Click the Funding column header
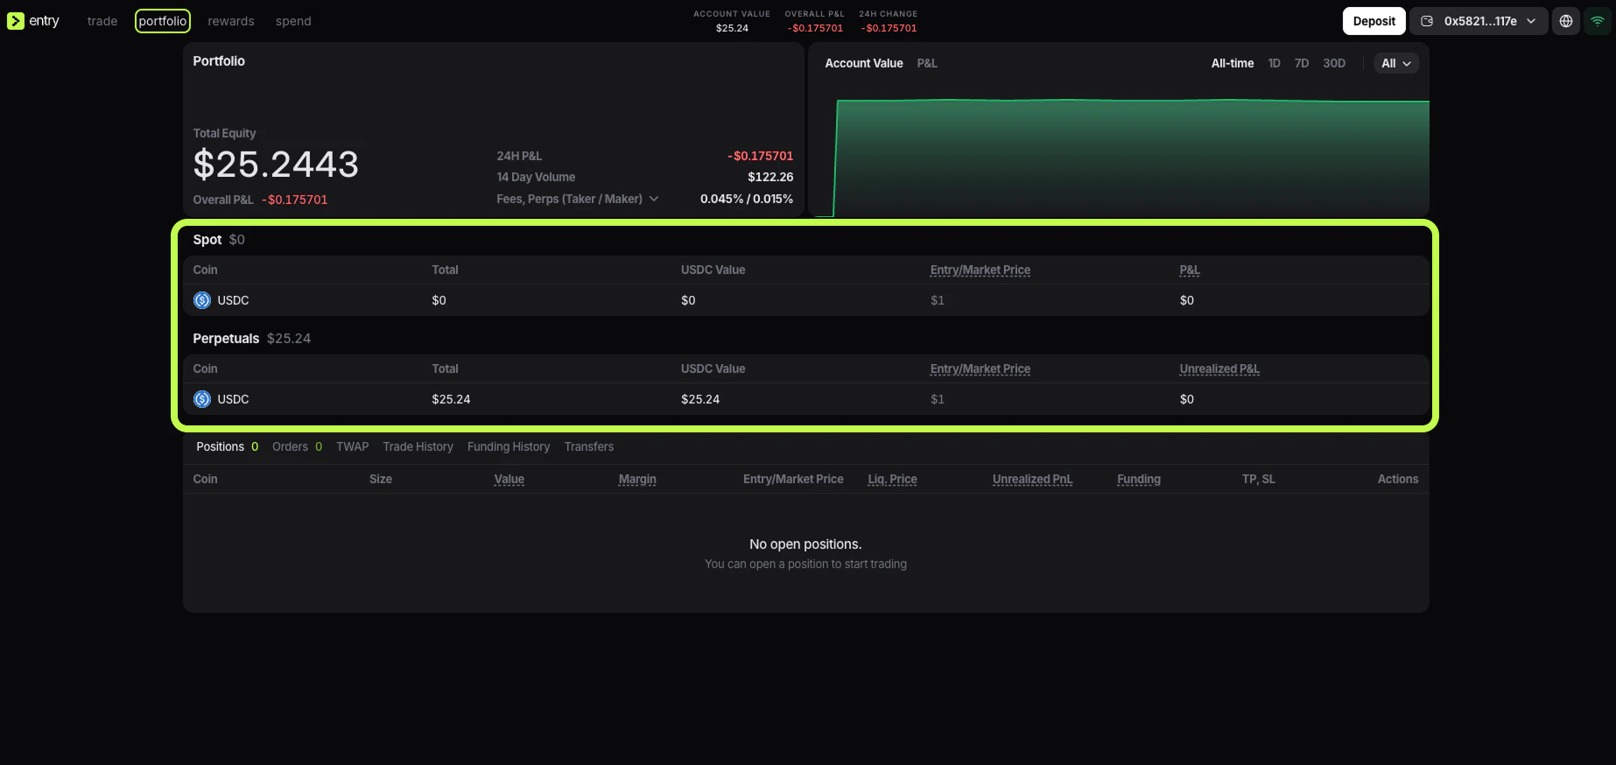 [1139, 479]
